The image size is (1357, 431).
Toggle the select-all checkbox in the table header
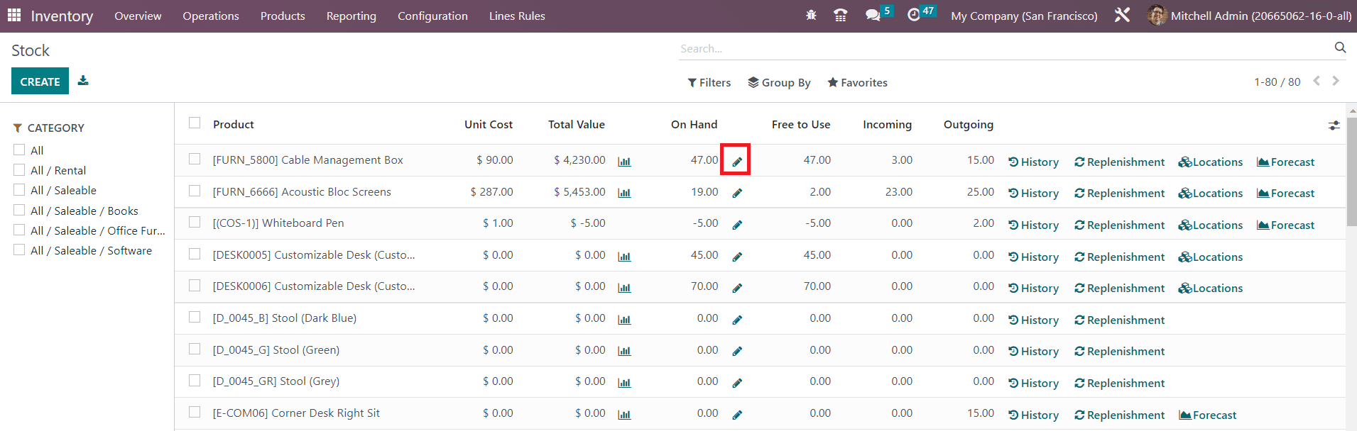click(x=195, y=123)
